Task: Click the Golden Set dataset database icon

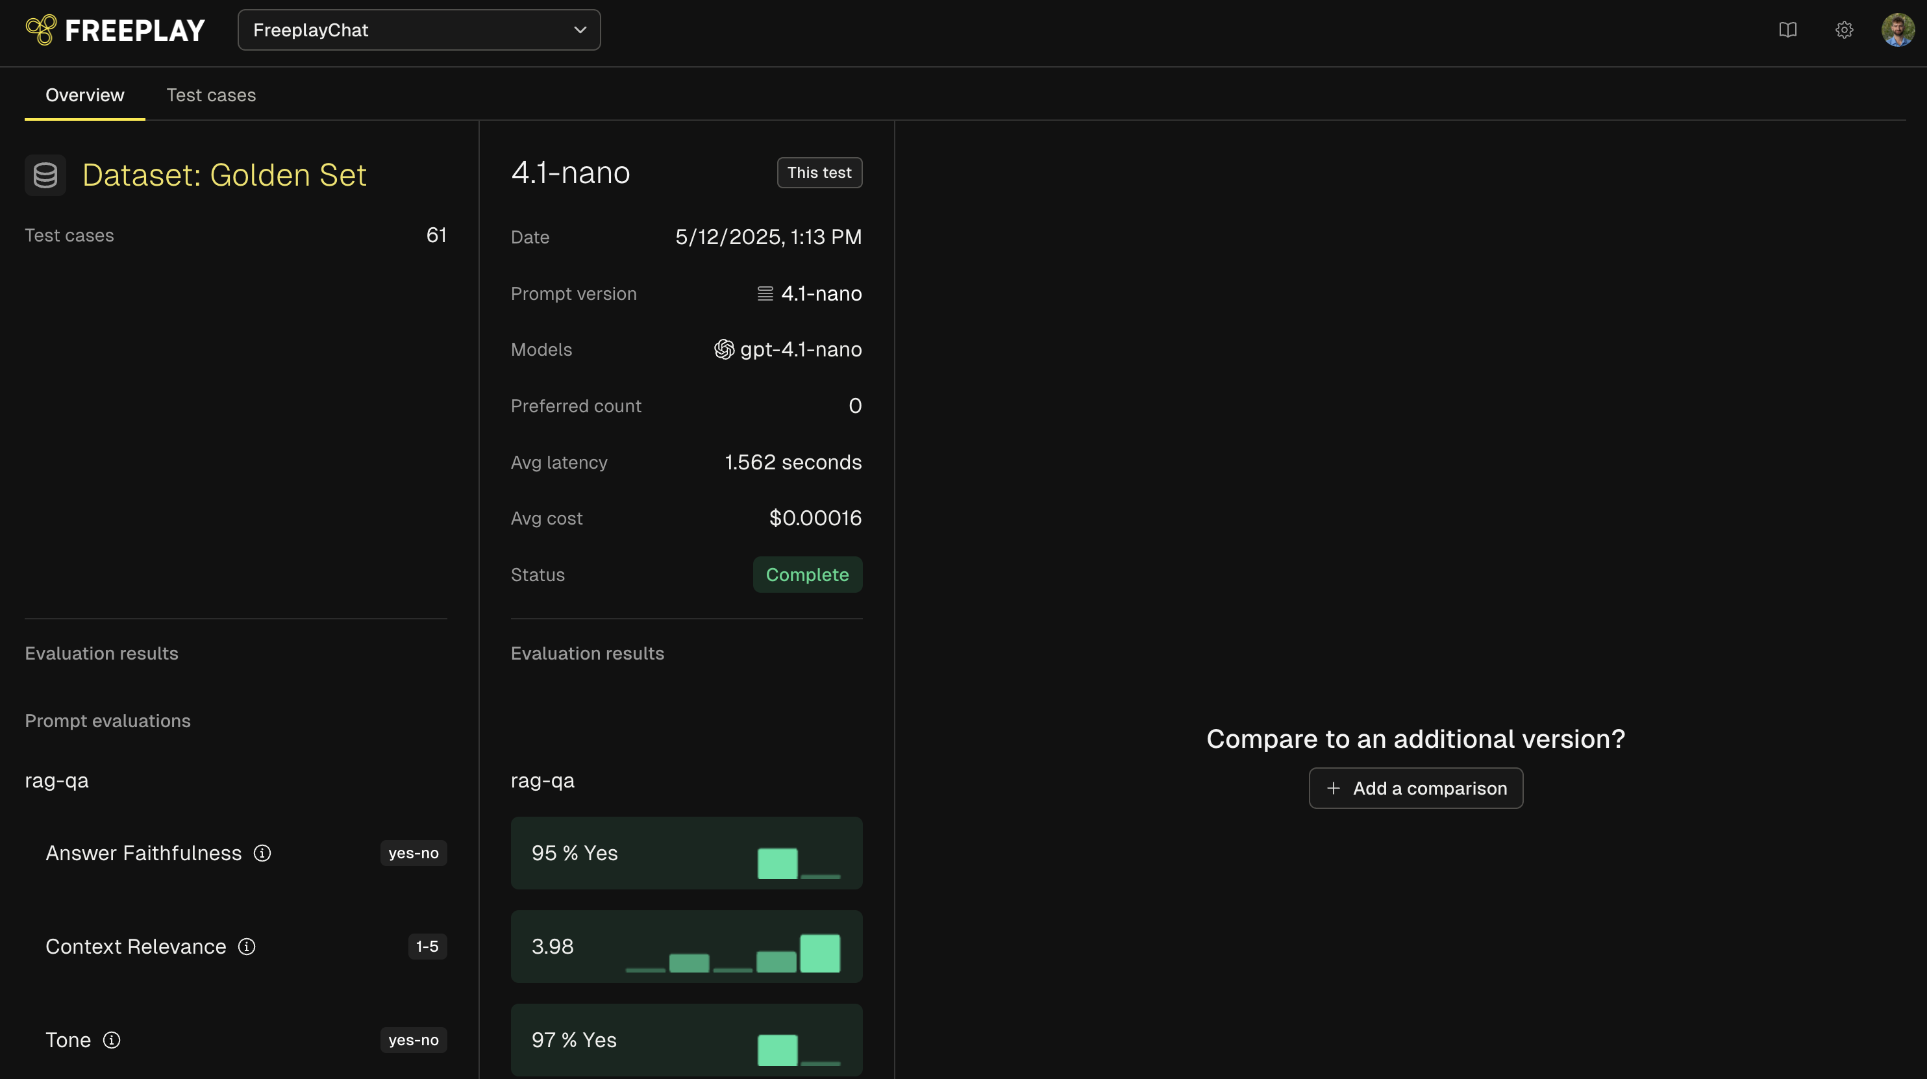Action: coord(45,175)
